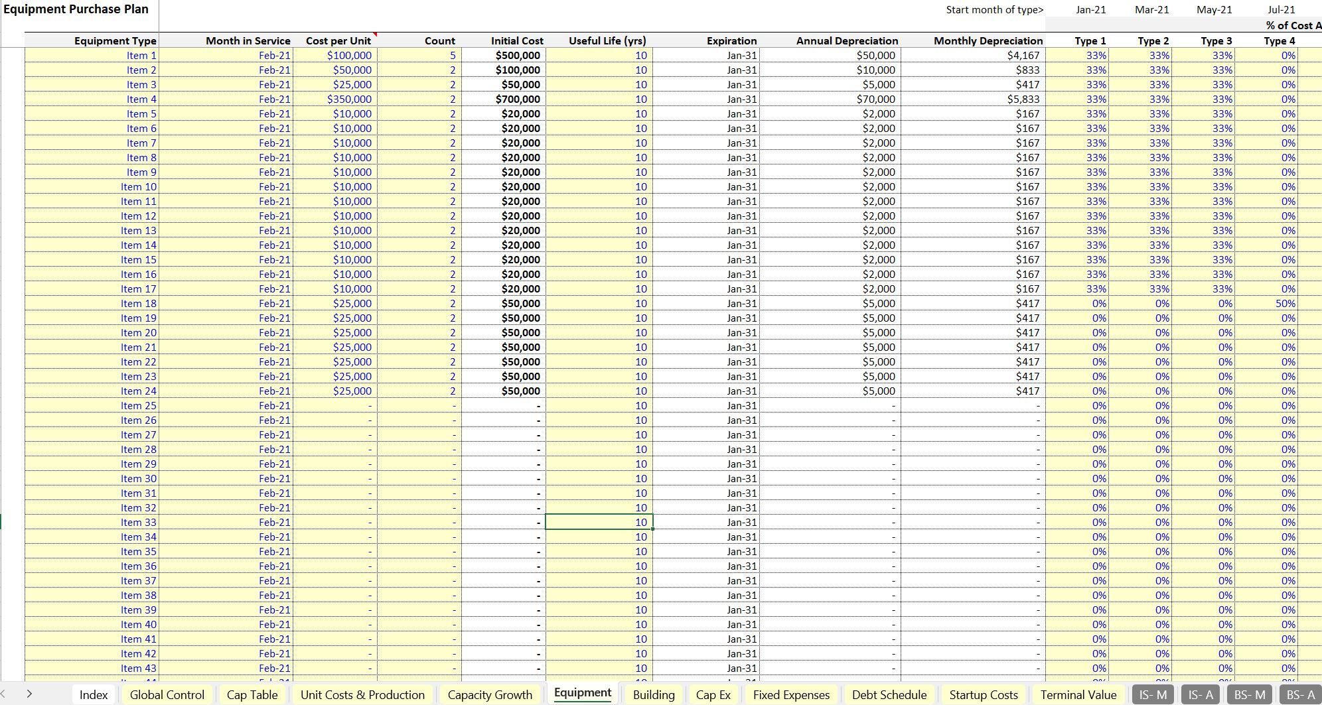1322x705 pixels.
Task: Open the BS- A sheet tab
Action: 1300,694
